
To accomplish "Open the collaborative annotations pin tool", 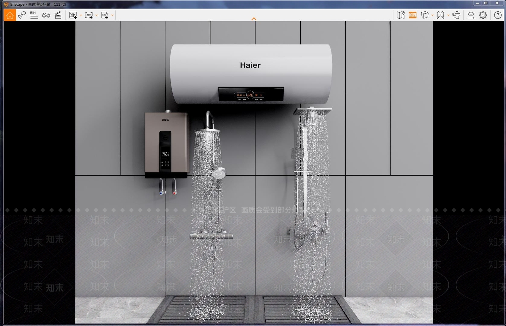I will point(22,15).
